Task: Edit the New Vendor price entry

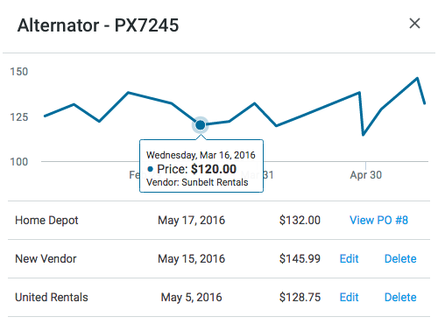Action: click(x=349, y=259)
